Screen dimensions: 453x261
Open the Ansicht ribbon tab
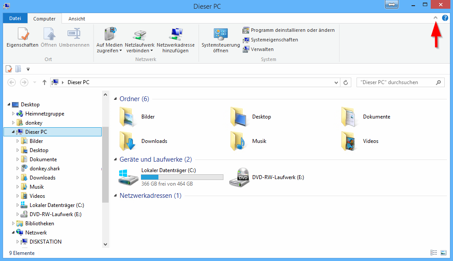[x=77, y=19]
